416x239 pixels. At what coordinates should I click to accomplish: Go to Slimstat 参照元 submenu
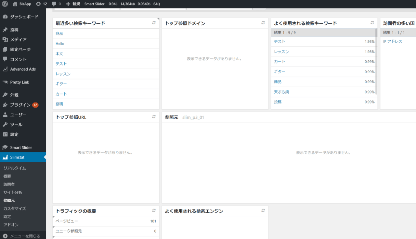coord(9,200)
